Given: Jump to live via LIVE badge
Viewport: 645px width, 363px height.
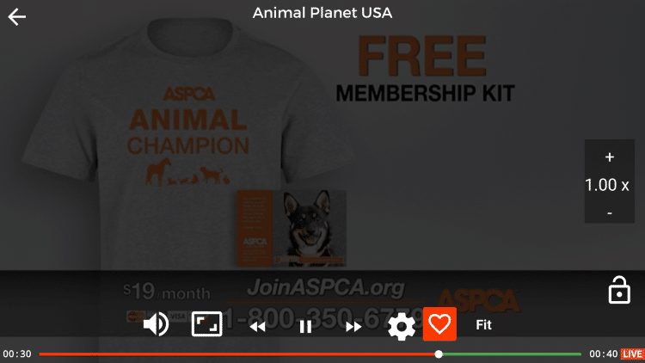Looking at the screenshot, I should pos(632,354).
